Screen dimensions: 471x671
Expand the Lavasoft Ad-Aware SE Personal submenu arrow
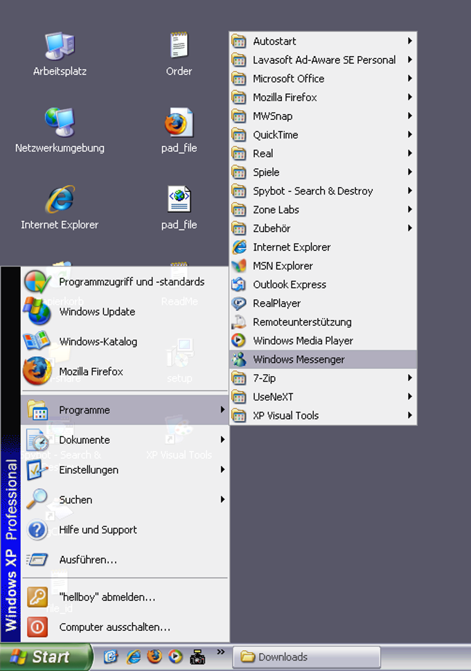(410, 60)
